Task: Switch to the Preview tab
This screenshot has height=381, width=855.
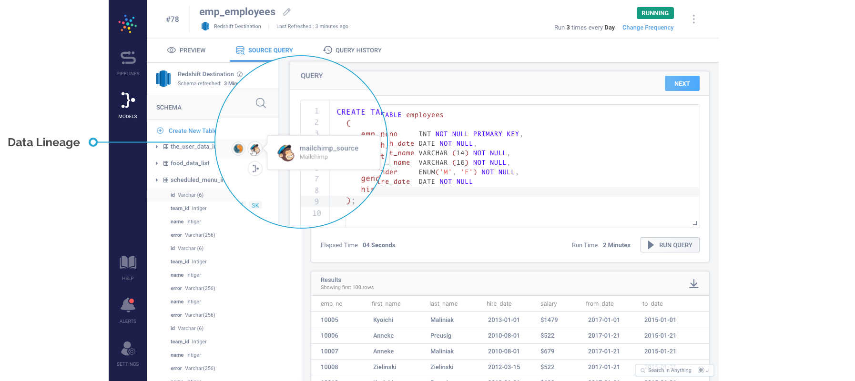Action: (x=186, y=50)
